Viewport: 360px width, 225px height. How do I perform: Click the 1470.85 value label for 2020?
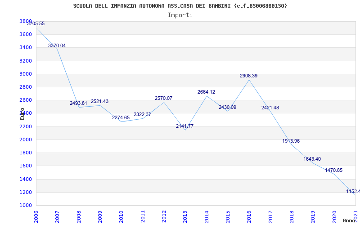click(x=334, y=171)
